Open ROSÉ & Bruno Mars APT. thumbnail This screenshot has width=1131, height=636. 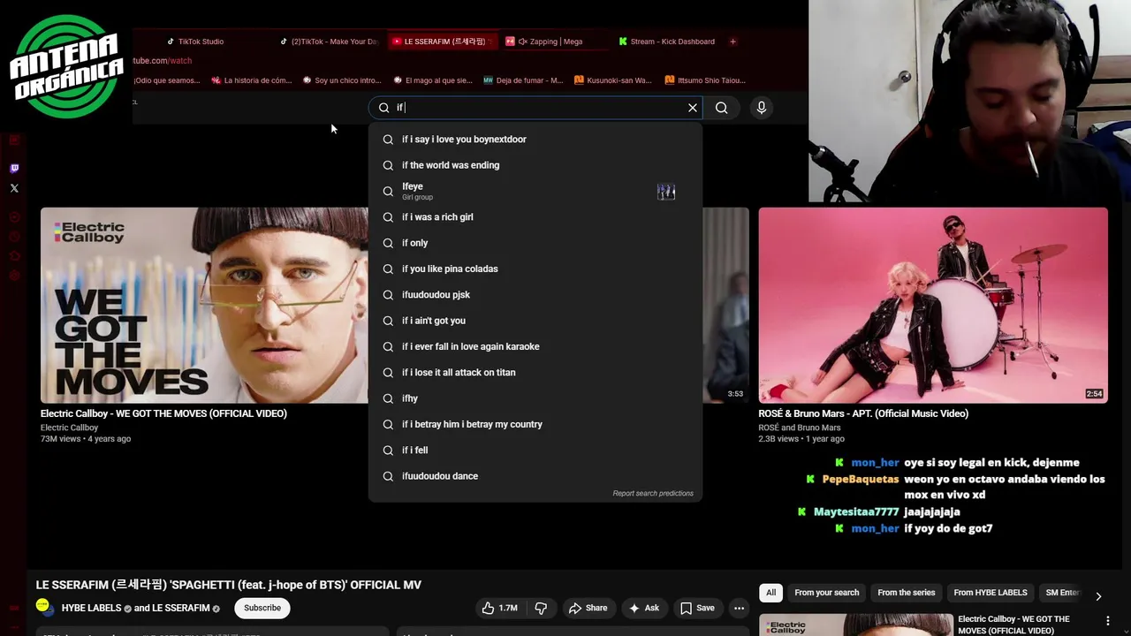(933, 306)
